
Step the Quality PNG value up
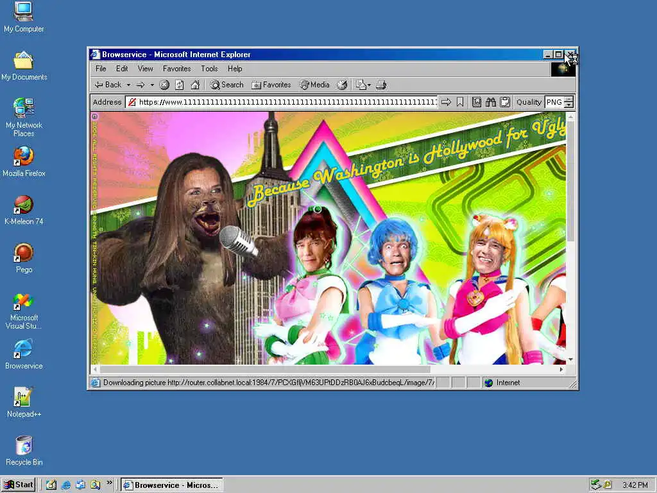[569, 99]
